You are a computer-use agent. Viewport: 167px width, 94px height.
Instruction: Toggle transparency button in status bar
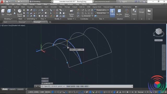(90, 92)
